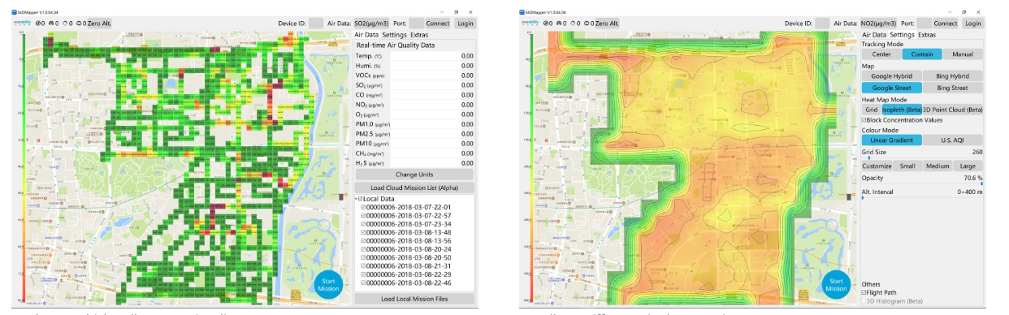1009x315 pixels.
Task: Open the Air Data tab in the right window
Action: 874,35
